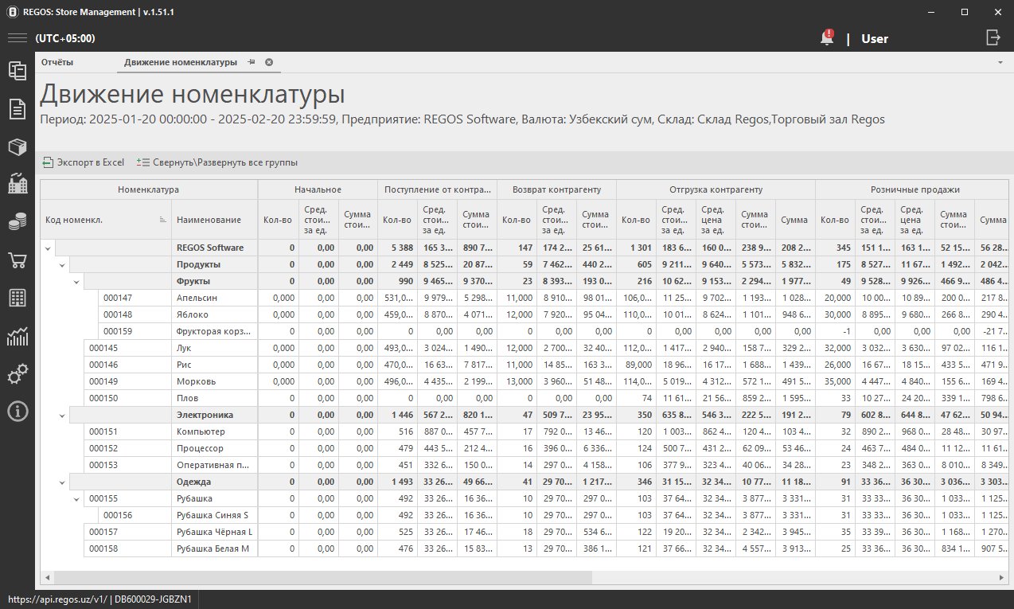The height and width of the screenshot is (609, 1014).
Task: Open the gears settings icon in sidebar
Action: 18,374
